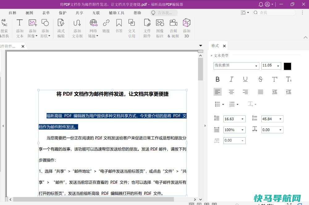The height and width of the screenshot is (205, 309).
Task: Click into the Tell Me search box
Action: [163, 13]
